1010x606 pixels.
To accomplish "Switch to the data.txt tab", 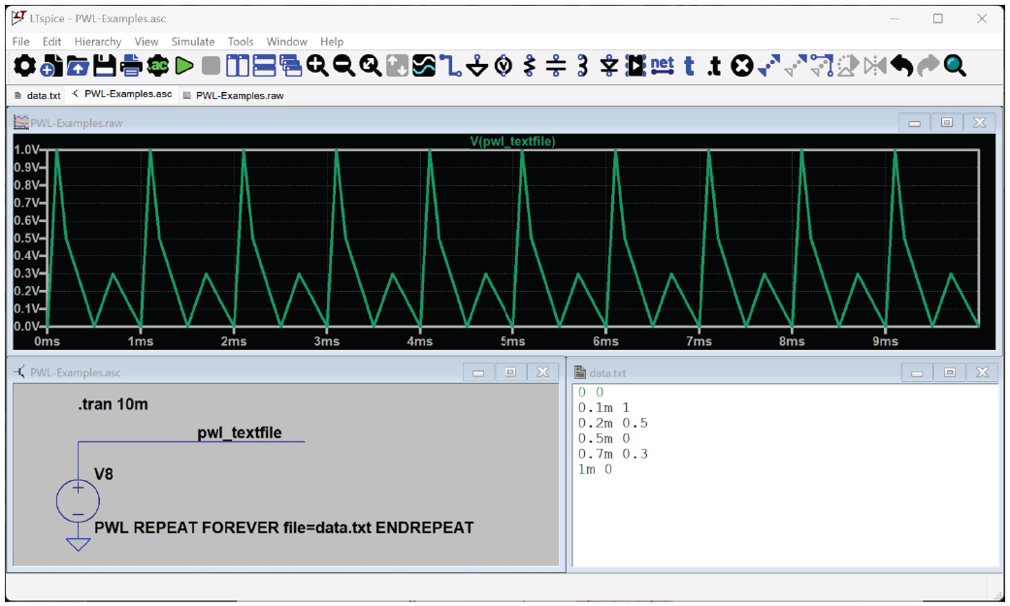I will (38, 95).
